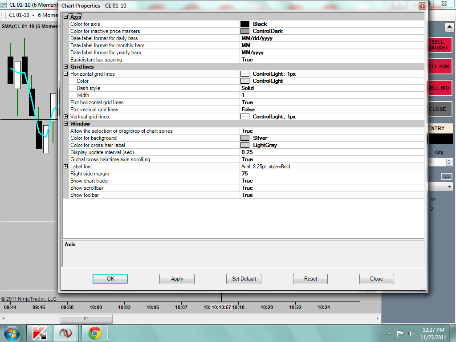
Task: Increase Qty using the stepper up arrow
Action: 449,160
